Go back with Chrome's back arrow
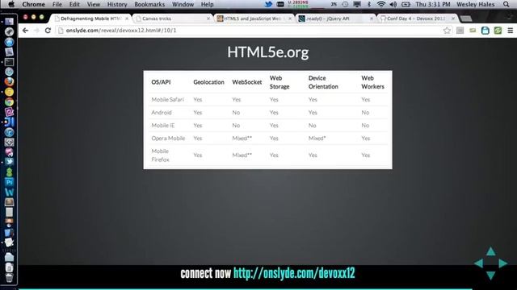The image size is (517, 290). click(25, 31)
